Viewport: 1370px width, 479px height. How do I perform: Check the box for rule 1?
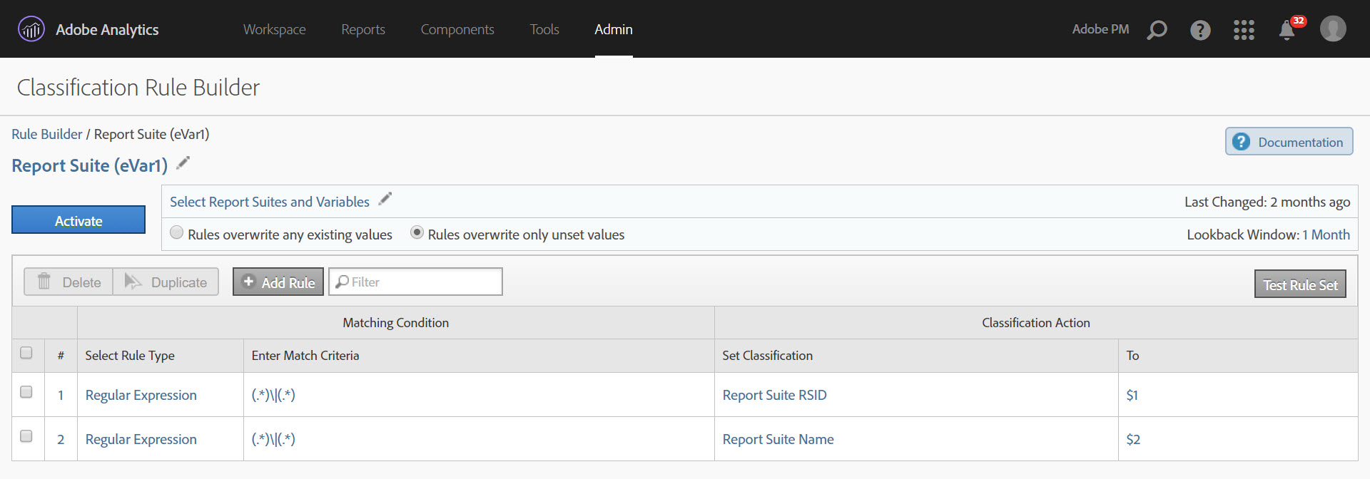26,392
